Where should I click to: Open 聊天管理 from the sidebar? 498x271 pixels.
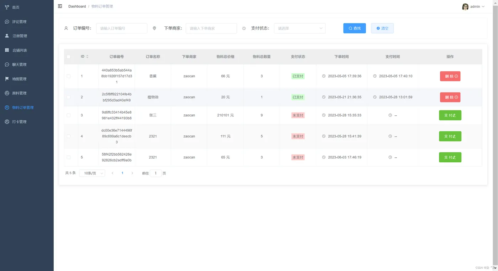27,64
